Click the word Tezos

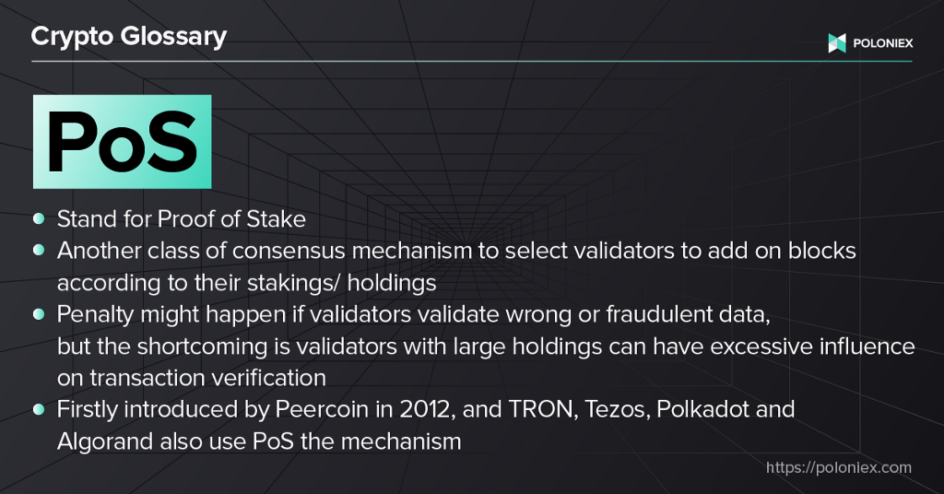[x=617, y=410]
